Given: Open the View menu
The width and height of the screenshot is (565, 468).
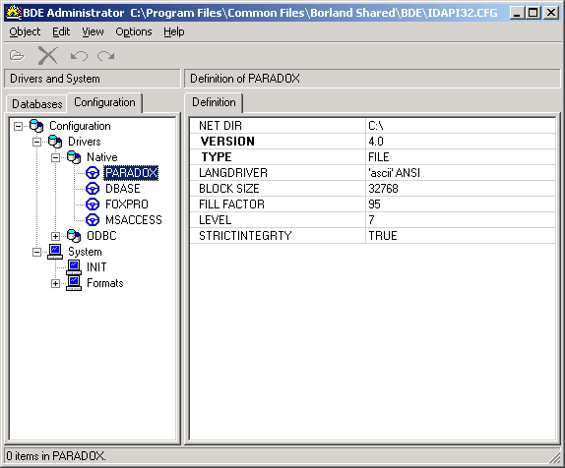Looking at the screenshot, I should (93, 32).
